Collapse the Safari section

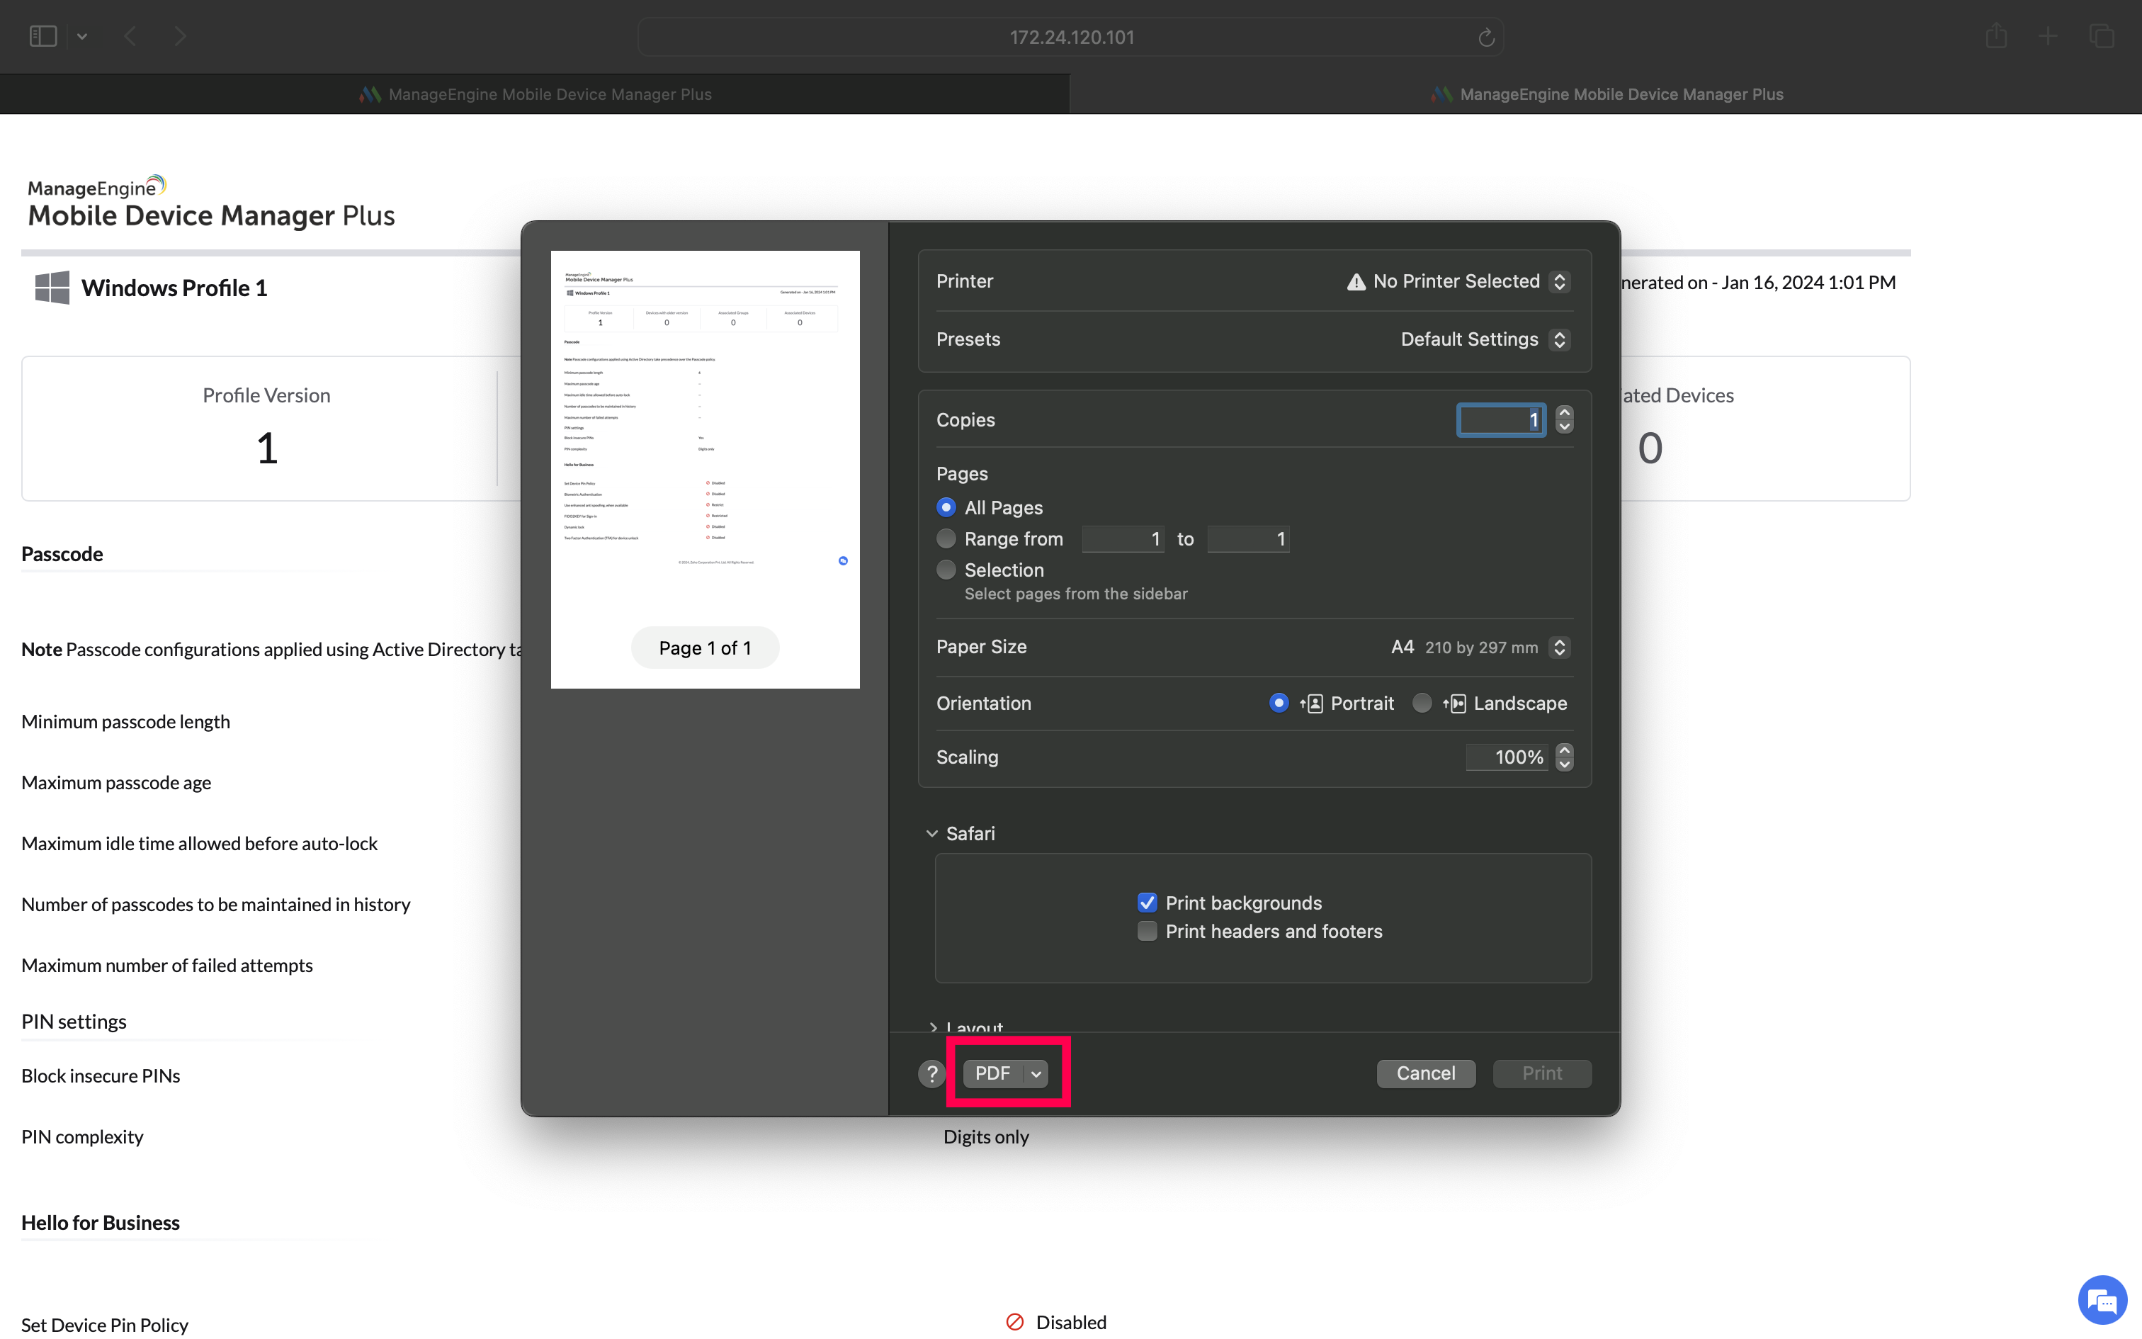click(932, 833)
